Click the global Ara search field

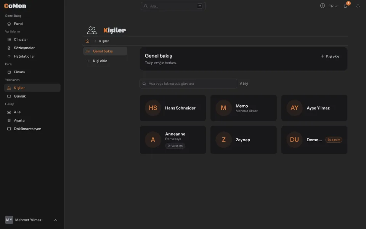coord(173,6)
